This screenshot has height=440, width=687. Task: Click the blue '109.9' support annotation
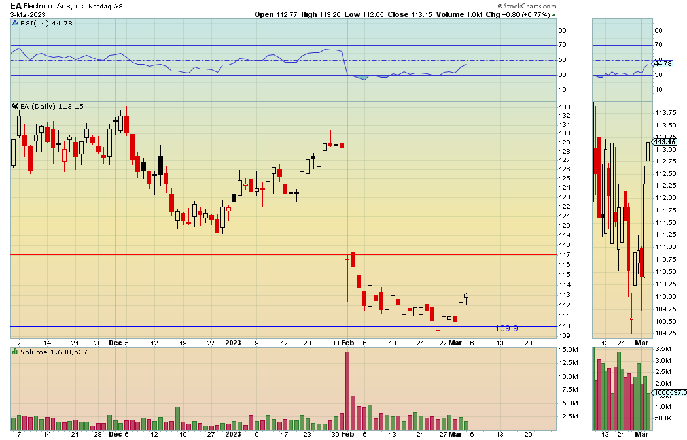(506, 328)
